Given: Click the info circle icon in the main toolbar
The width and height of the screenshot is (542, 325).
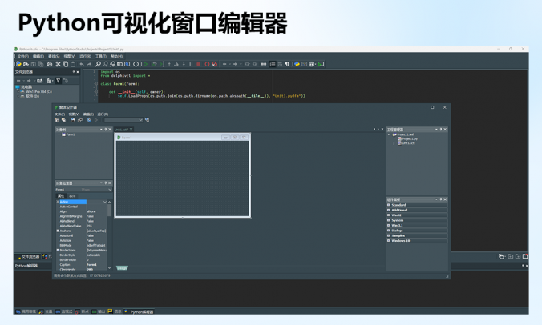Looking at the screenshot, I should point(135,64).
